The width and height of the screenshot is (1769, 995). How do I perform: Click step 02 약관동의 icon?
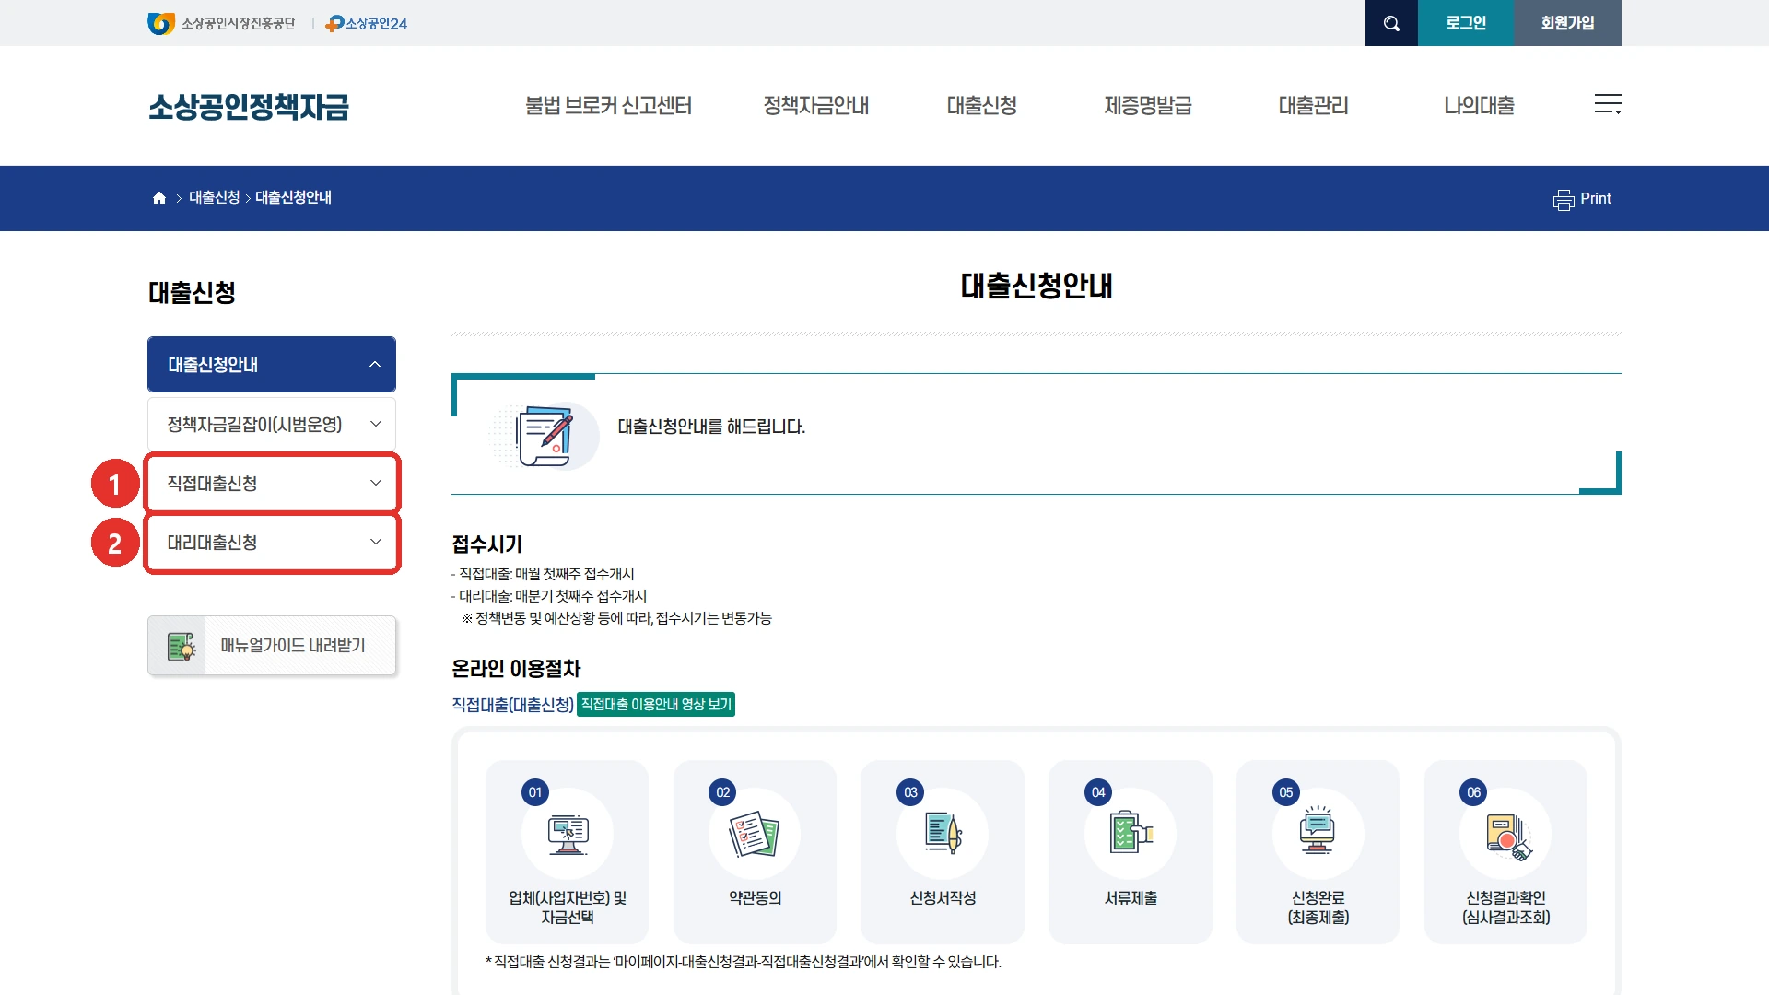[x=755, y=834]
